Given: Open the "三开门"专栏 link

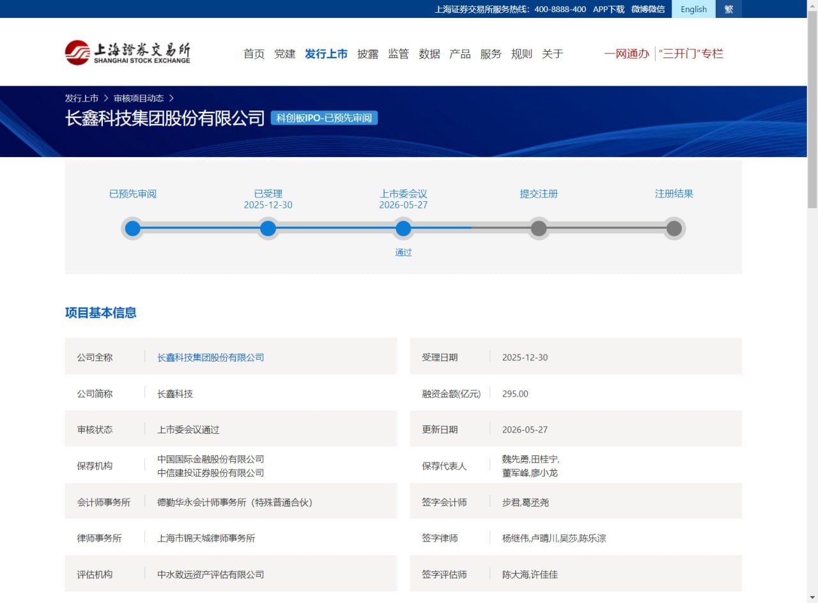Looking at the screenshot, I should click(x=691, y=54).
